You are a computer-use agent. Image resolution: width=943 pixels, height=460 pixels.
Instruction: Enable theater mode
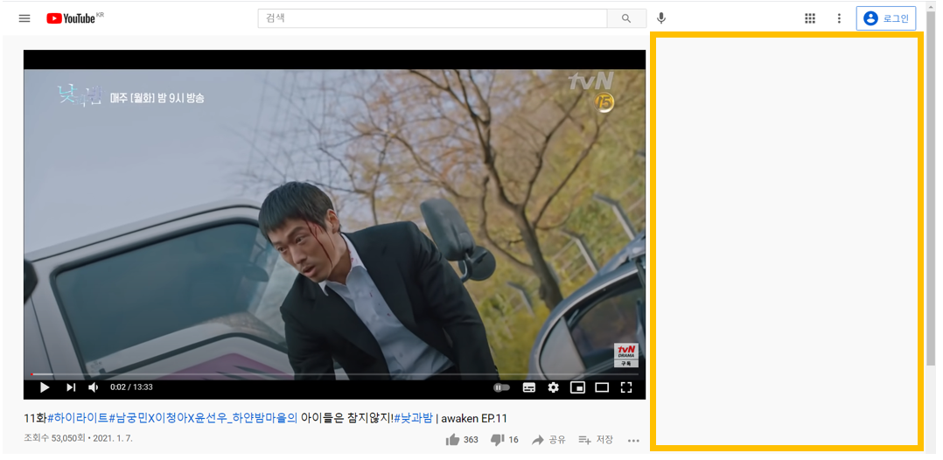(x=602, y=387)
